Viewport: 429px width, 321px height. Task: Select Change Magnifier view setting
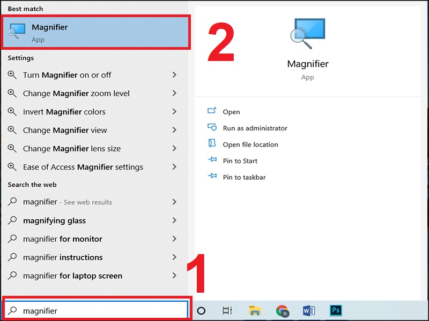pyautogui.click(x=92, y=130)
